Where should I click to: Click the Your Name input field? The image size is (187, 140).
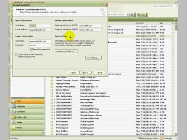[40, 26]
